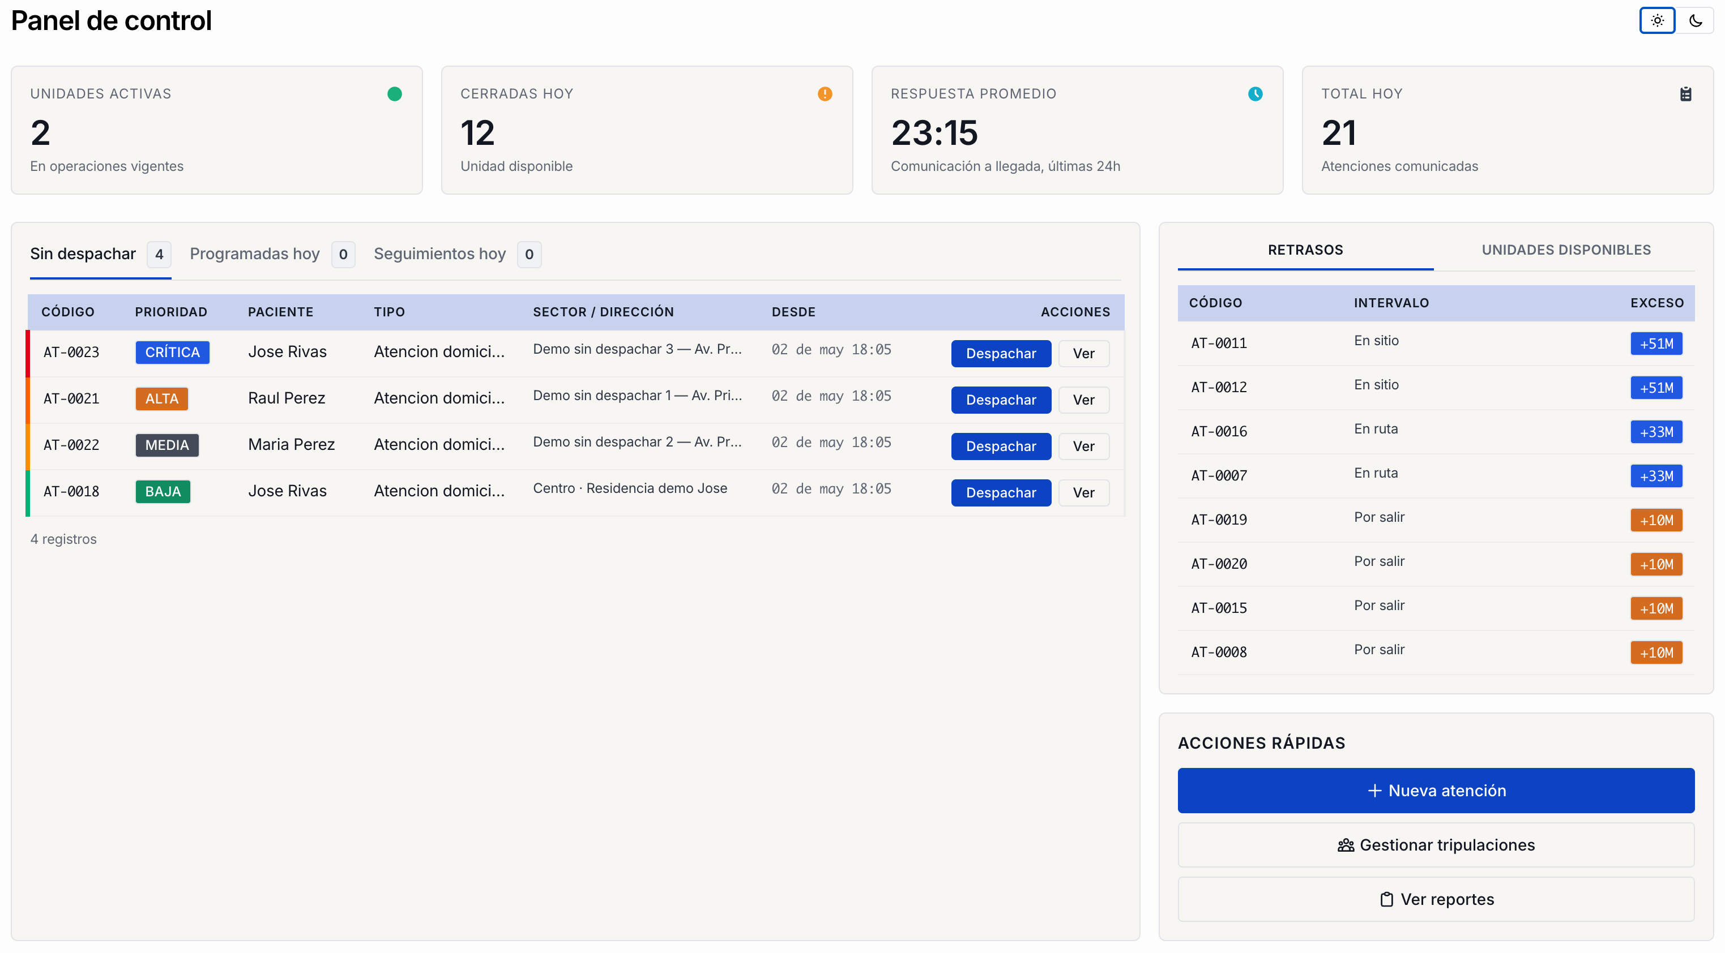Select code AT-0018 in the table

[x=71, y=492]
